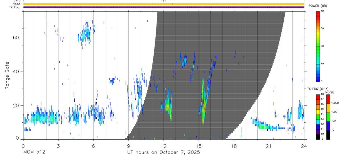Select the green segment of the NOISE scale

[x=328, y=117]
